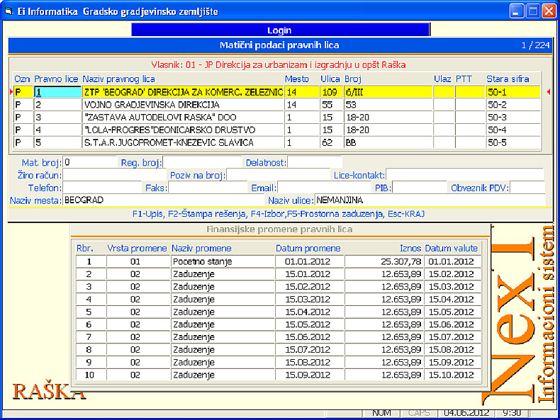Click the Iznos column header
This screenshot has height=420, width=560.
[x=410, y=249]
